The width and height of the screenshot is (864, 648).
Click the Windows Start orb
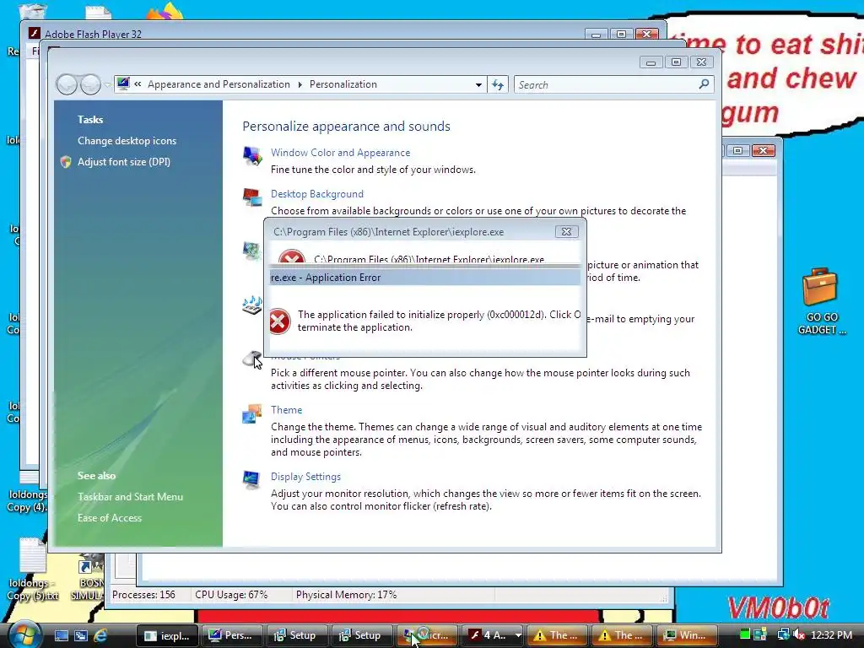(24, 634)
